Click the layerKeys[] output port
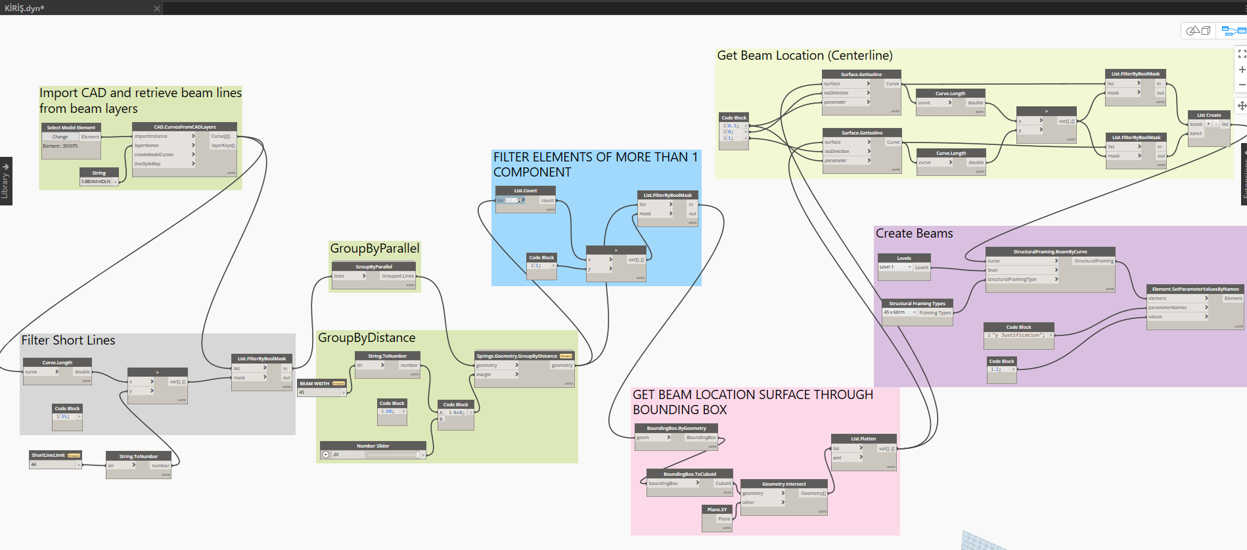Viewport: 1247px width, 550px height. 223,146
